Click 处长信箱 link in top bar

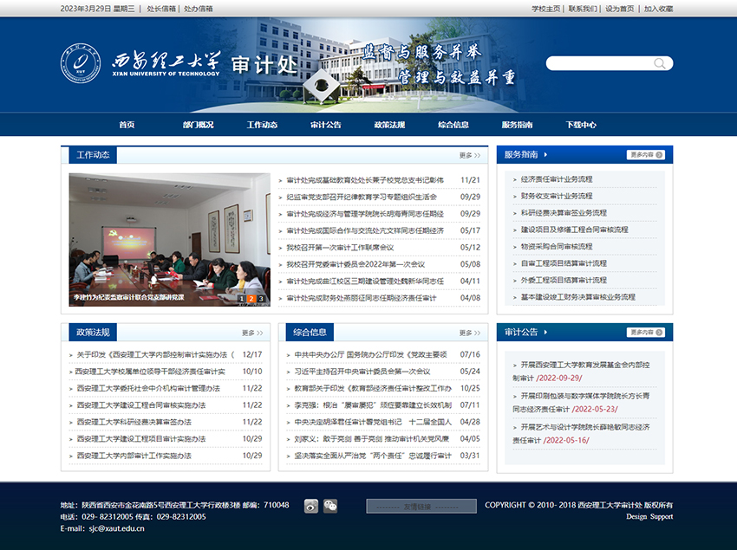(161, 9)
